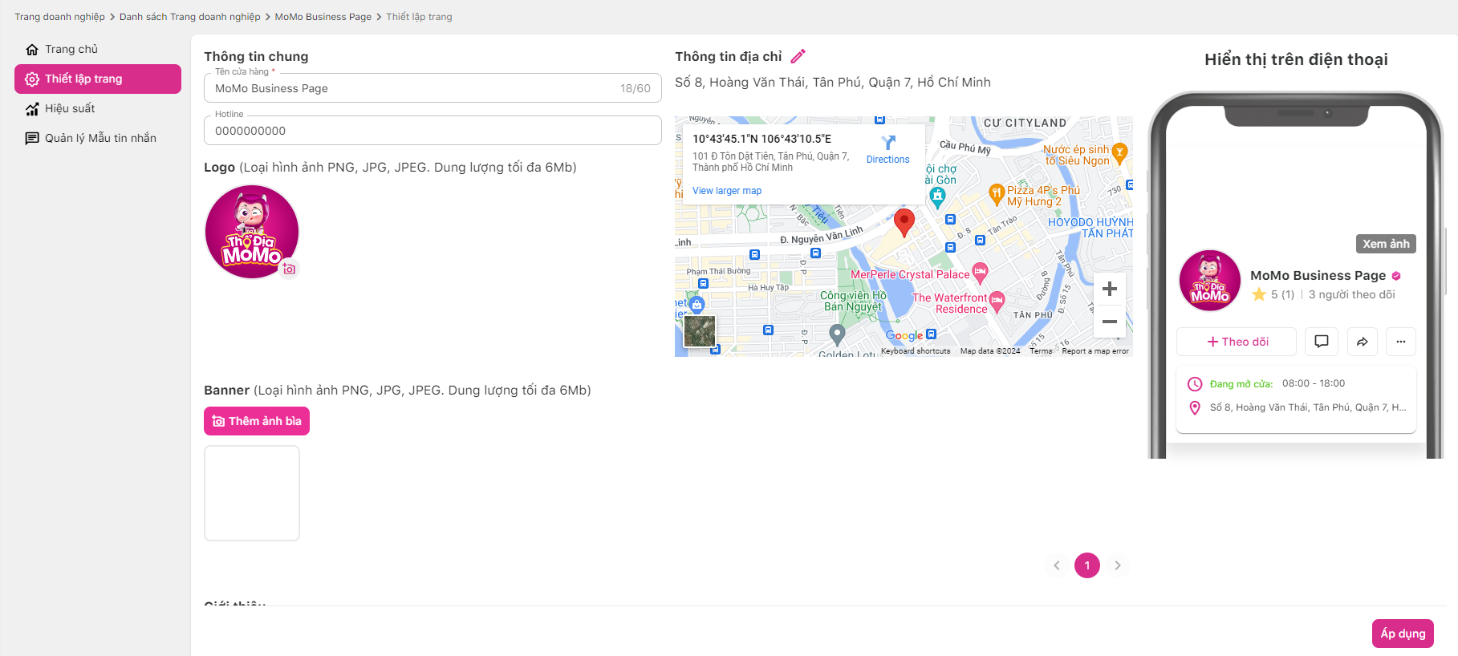Click Công viên Hồ Bán Nguyệt marker

[x=837, y=334]
